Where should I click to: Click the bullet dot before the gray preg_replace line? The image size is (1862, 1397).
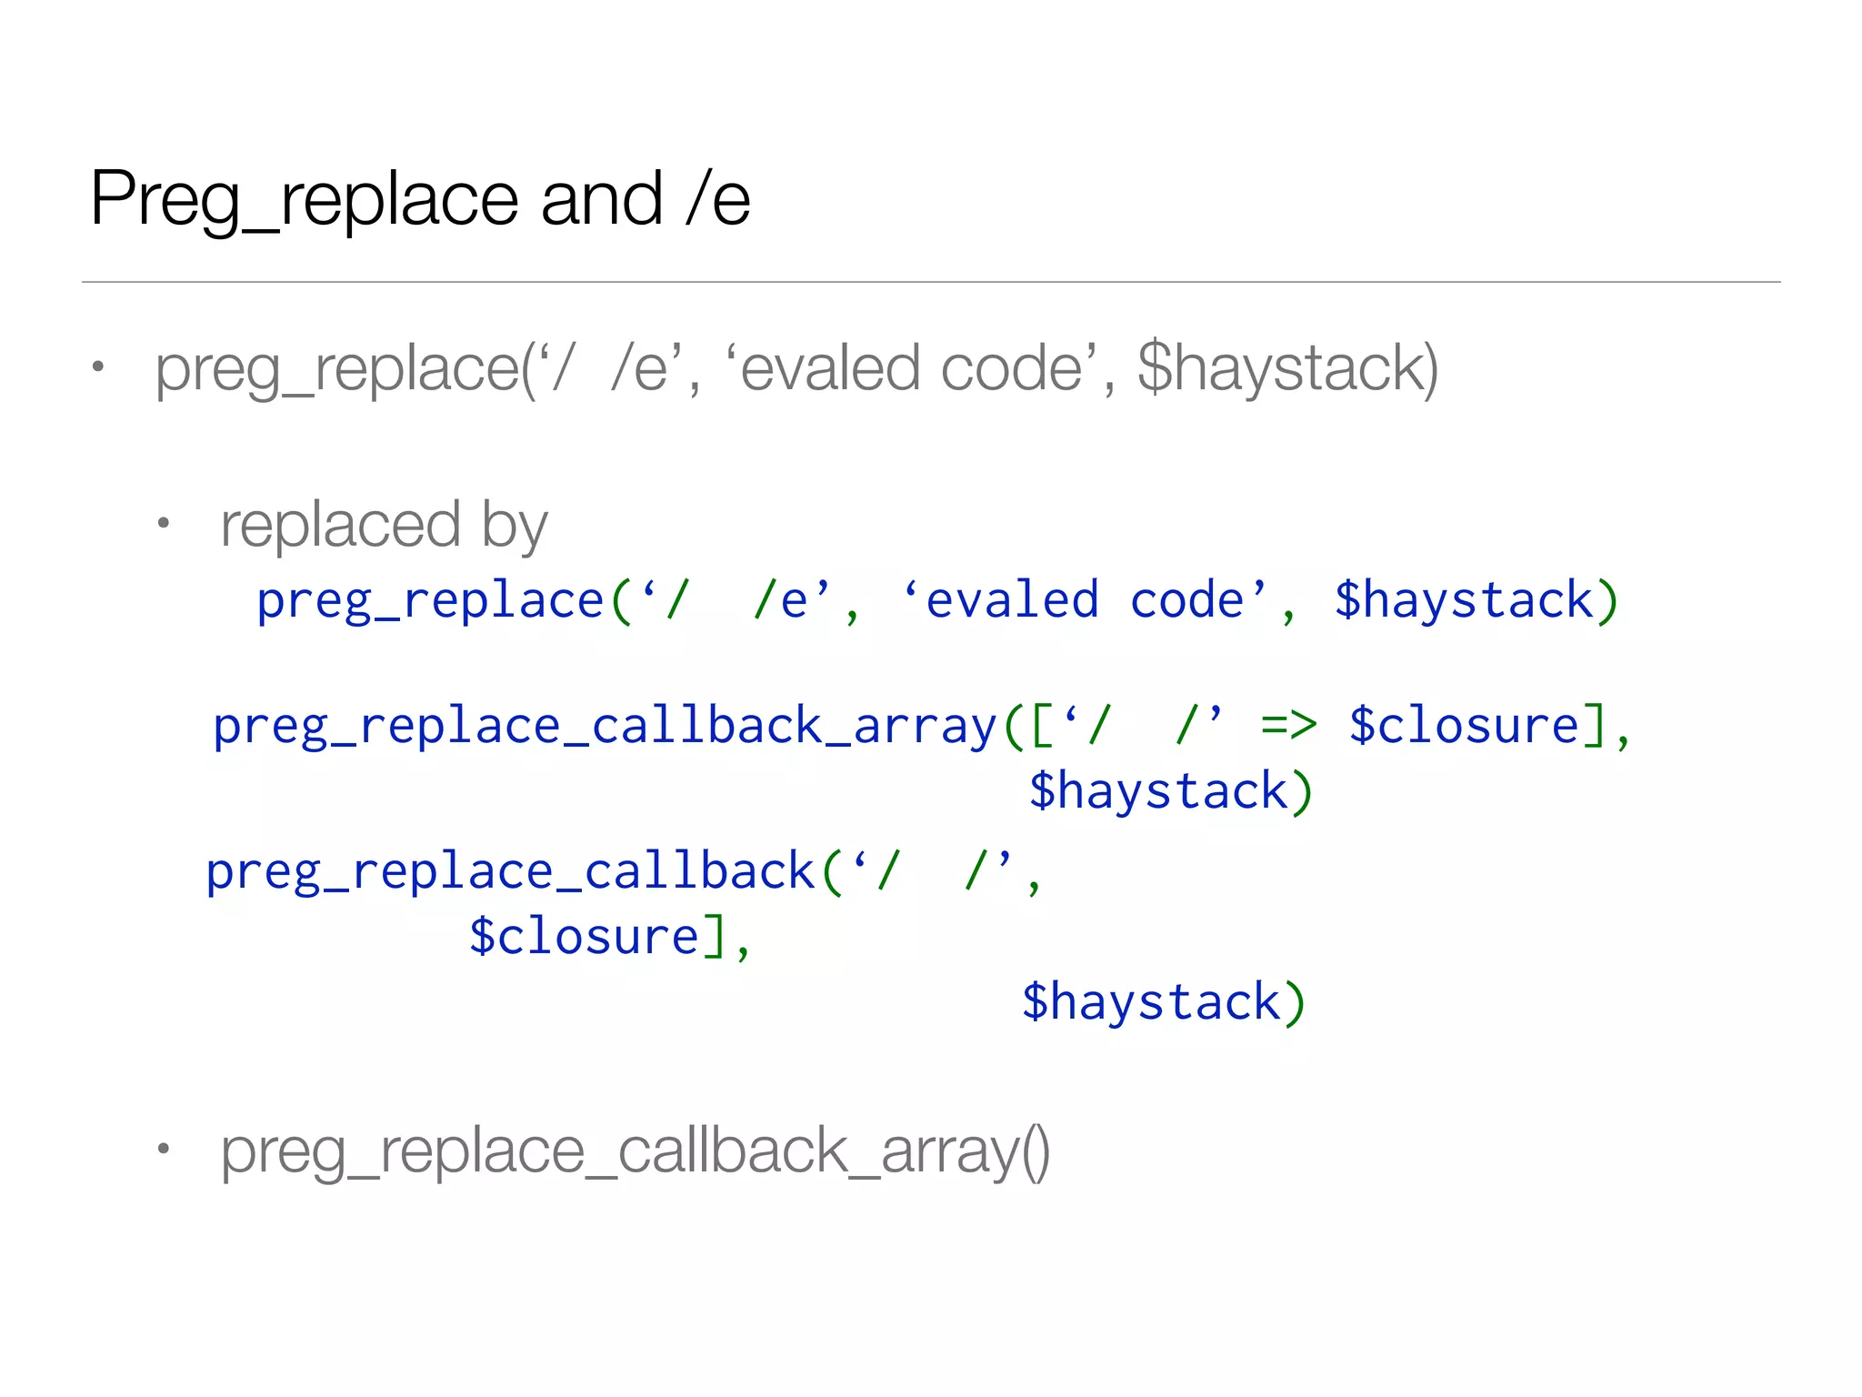pos(98,367)
